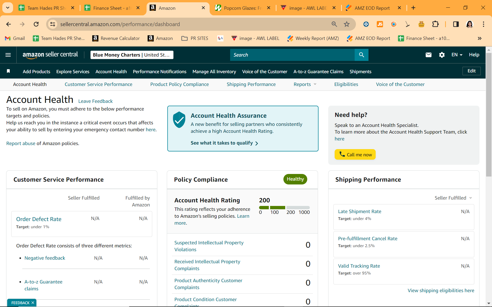492x307 pixels.
Task: Open the tab search dropdown arrow
Action: click(x=8, y=8)
